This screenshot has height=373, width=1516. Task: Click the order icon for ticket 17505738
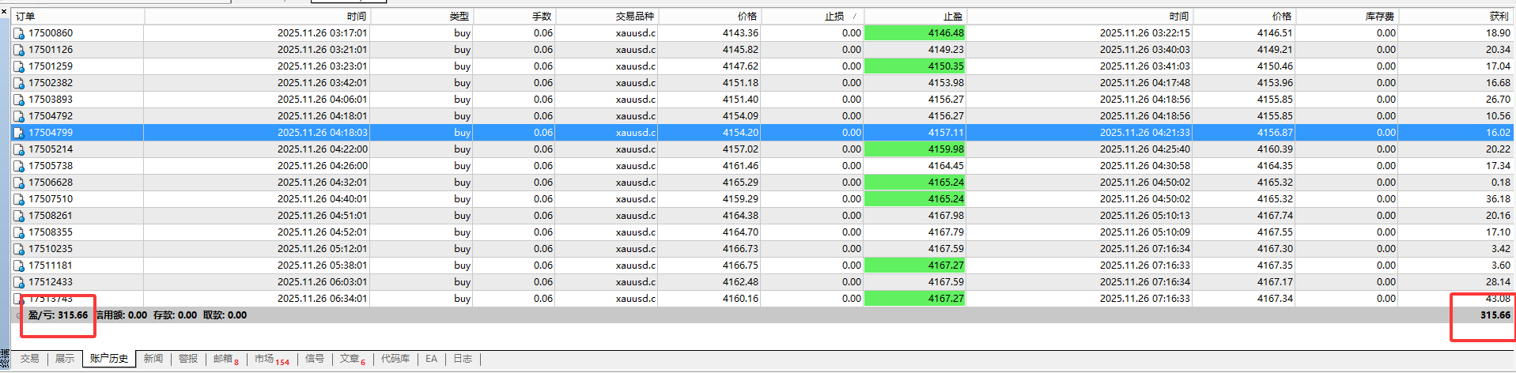click(19, 166)
